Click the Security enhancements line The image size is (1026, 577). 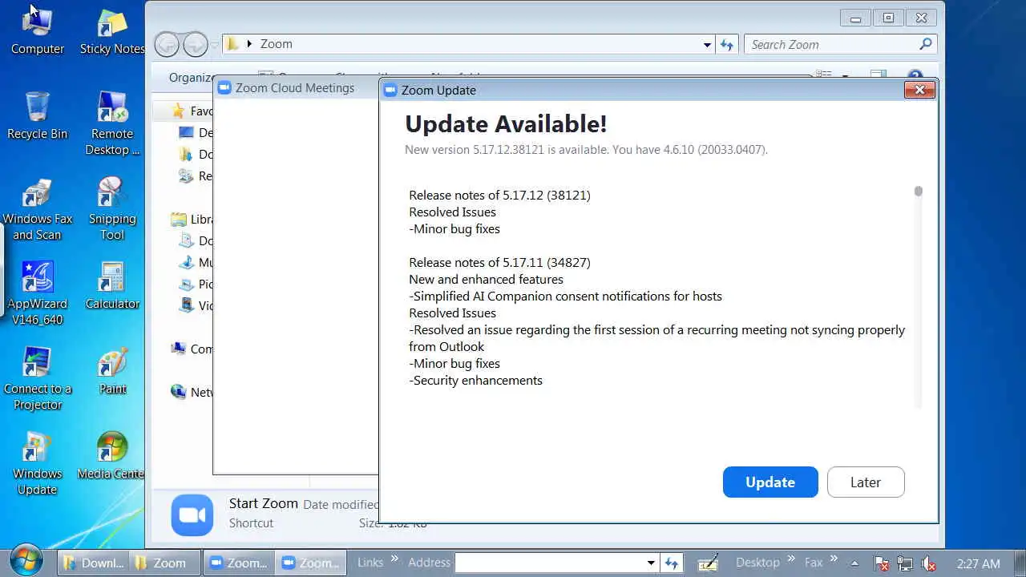[x=476, y=380]
